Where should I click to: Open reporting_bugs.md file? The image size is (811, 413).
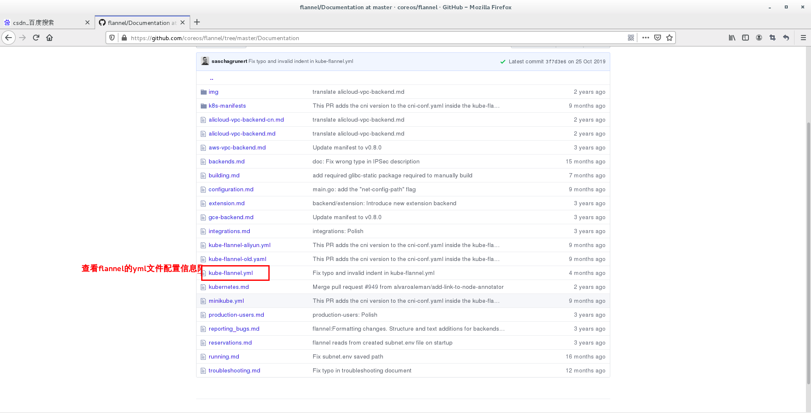tap(234, 329)
